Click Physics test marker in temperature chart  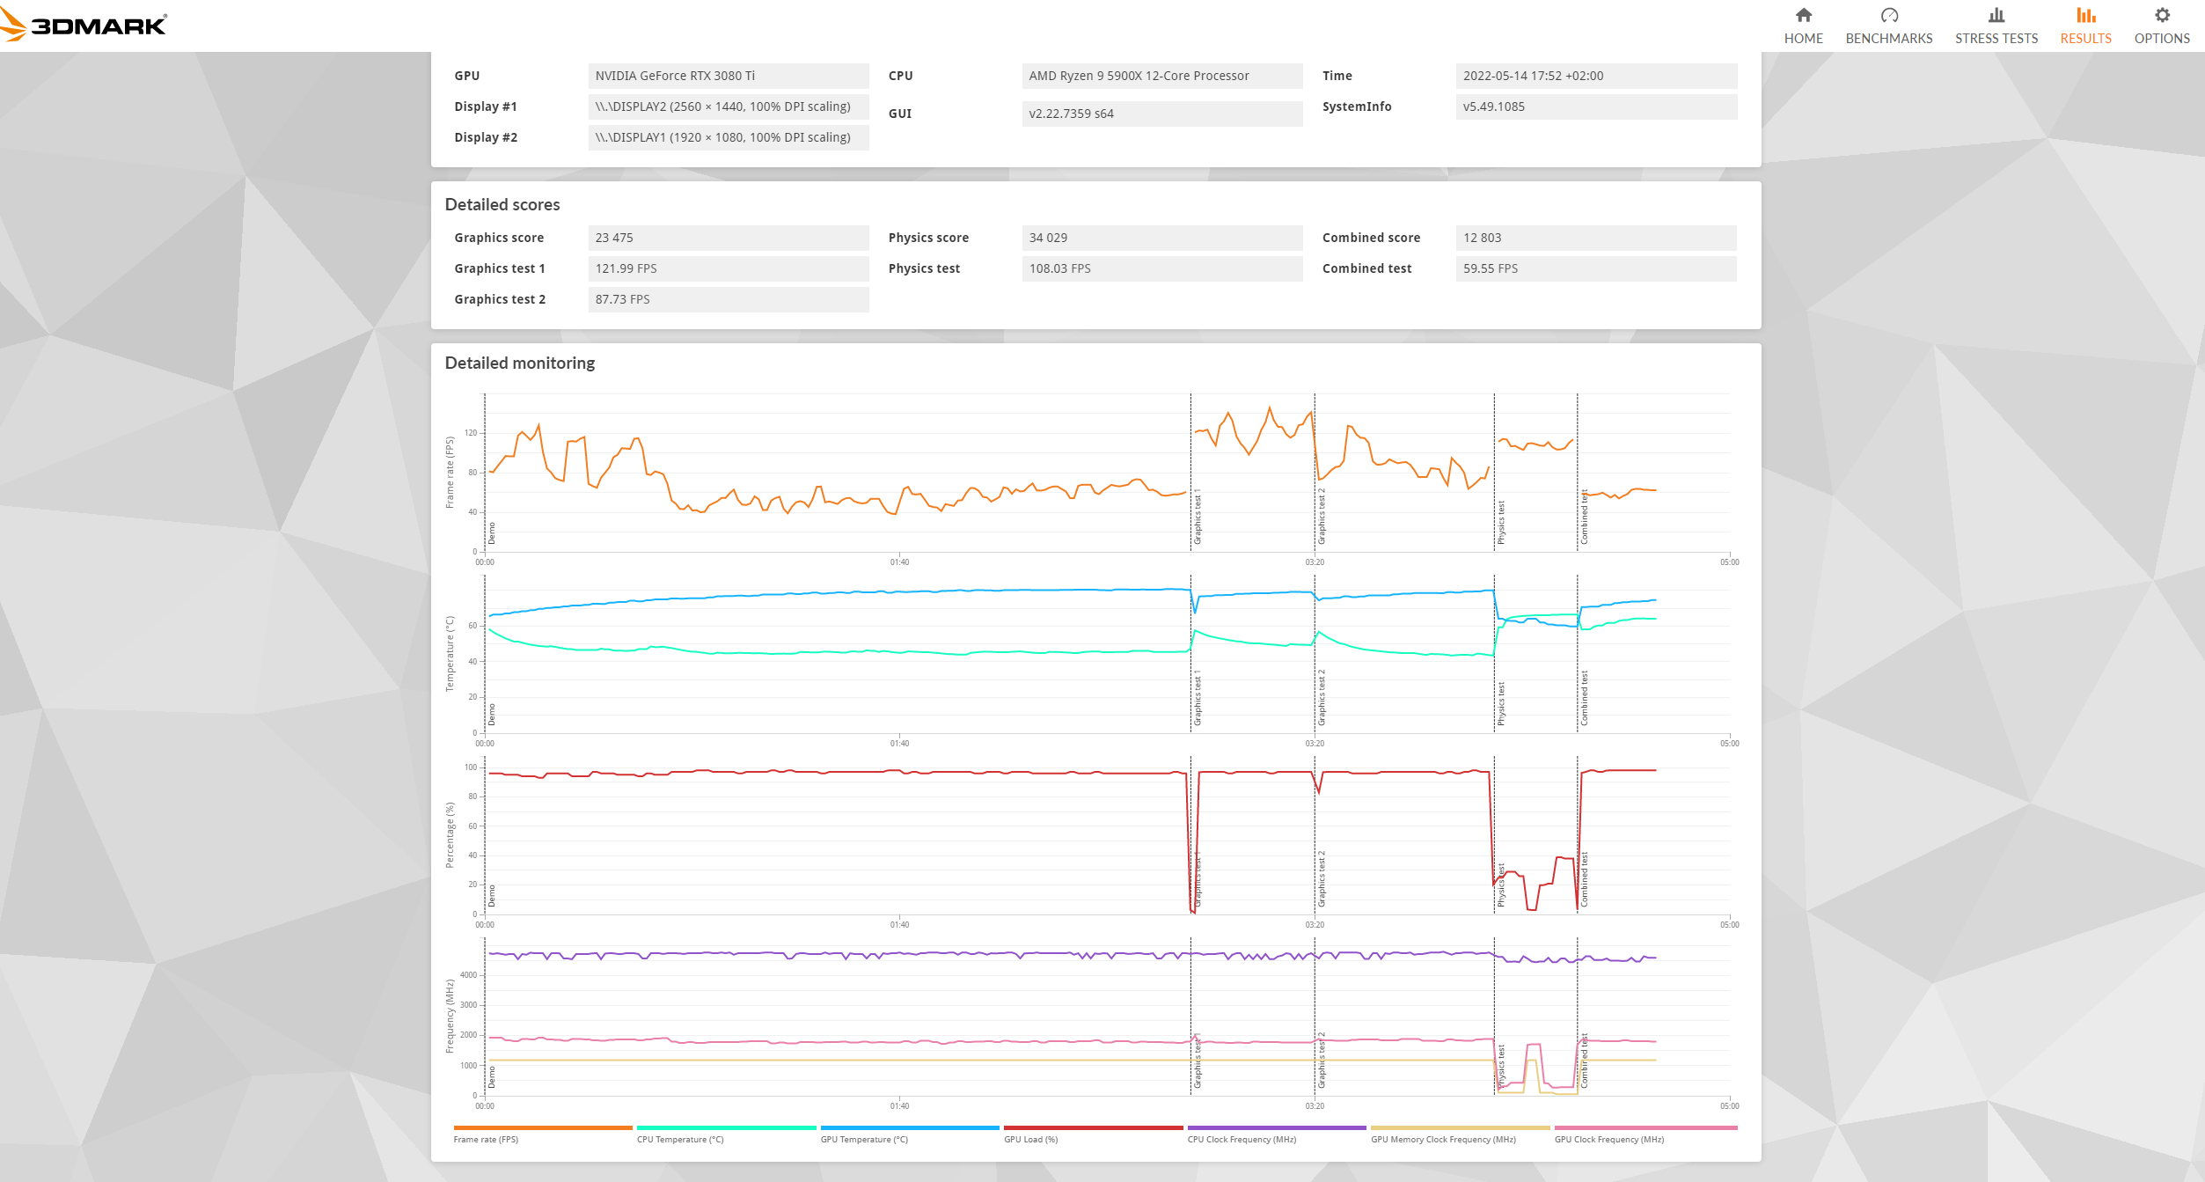(1501, 704)
